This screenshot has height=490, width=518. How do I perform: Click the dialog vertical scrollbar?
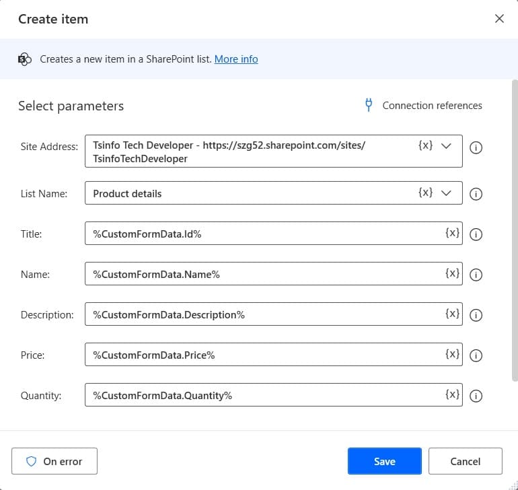point(515,232)
